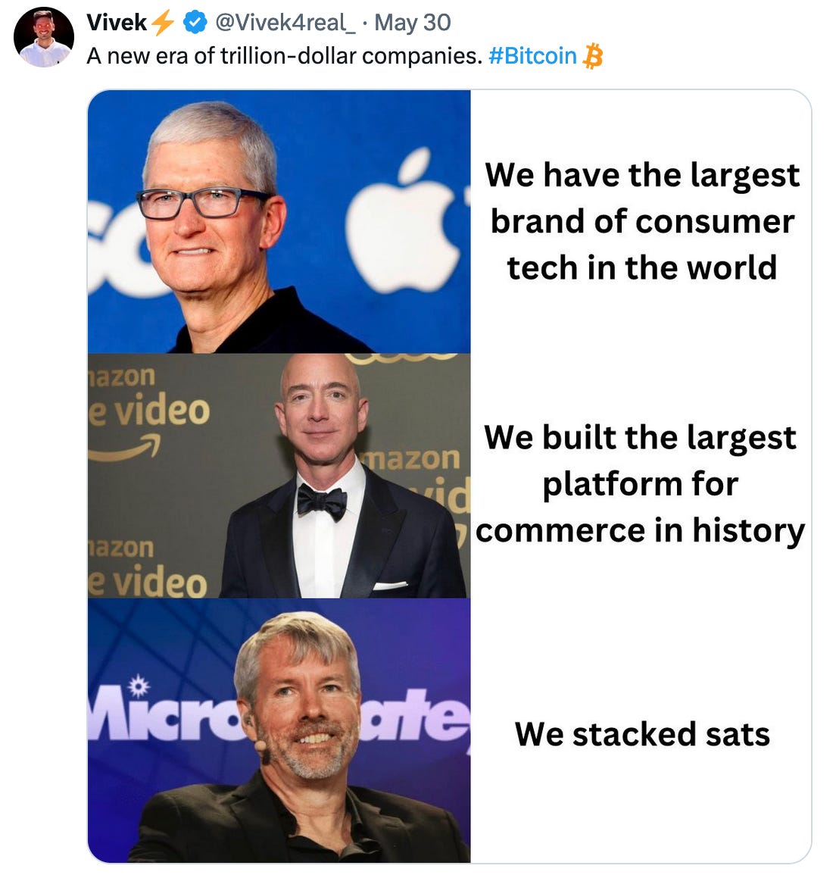Open Vivek's round profile avatar
The width and height of the screenshot is (836, 875).
(x=43, y=37)
